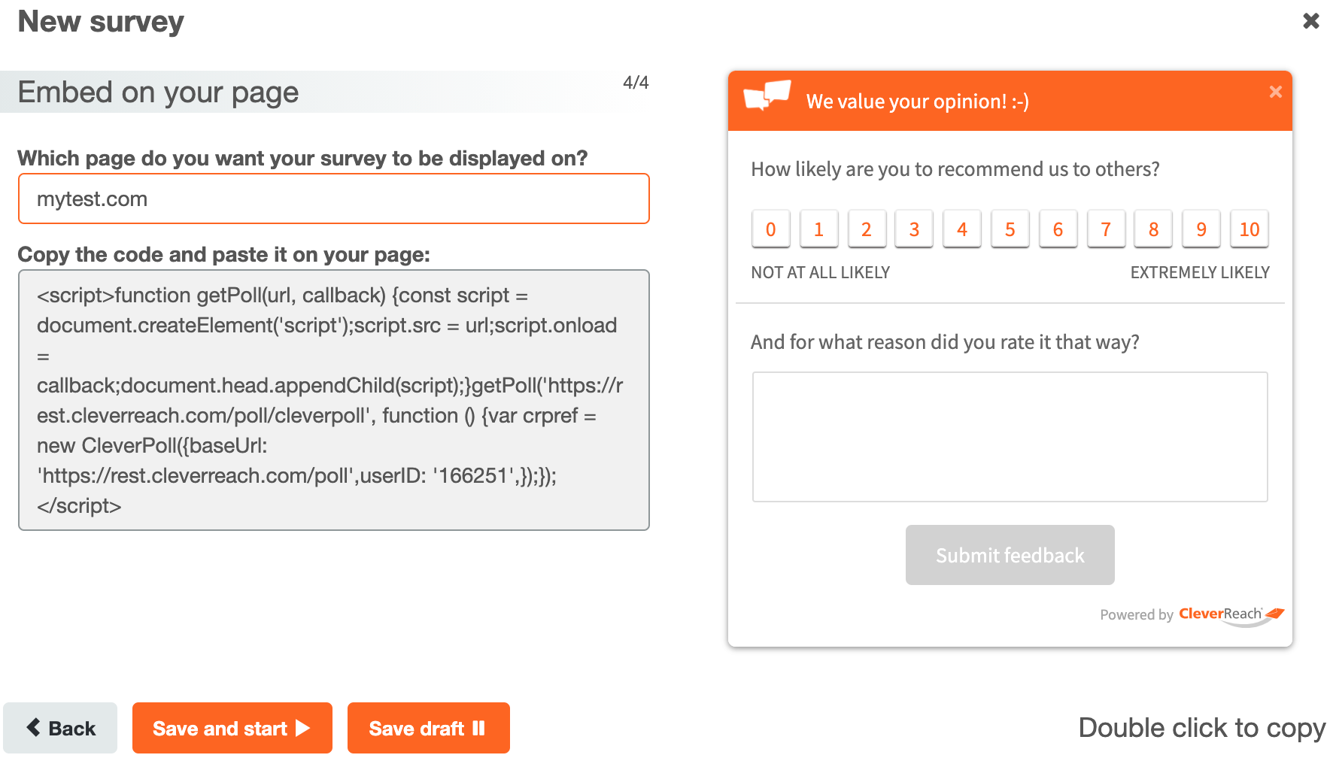1330x761 pixels.
Task: Pick rating 1 on recommendation scale
Action: [x=818, y=229]
